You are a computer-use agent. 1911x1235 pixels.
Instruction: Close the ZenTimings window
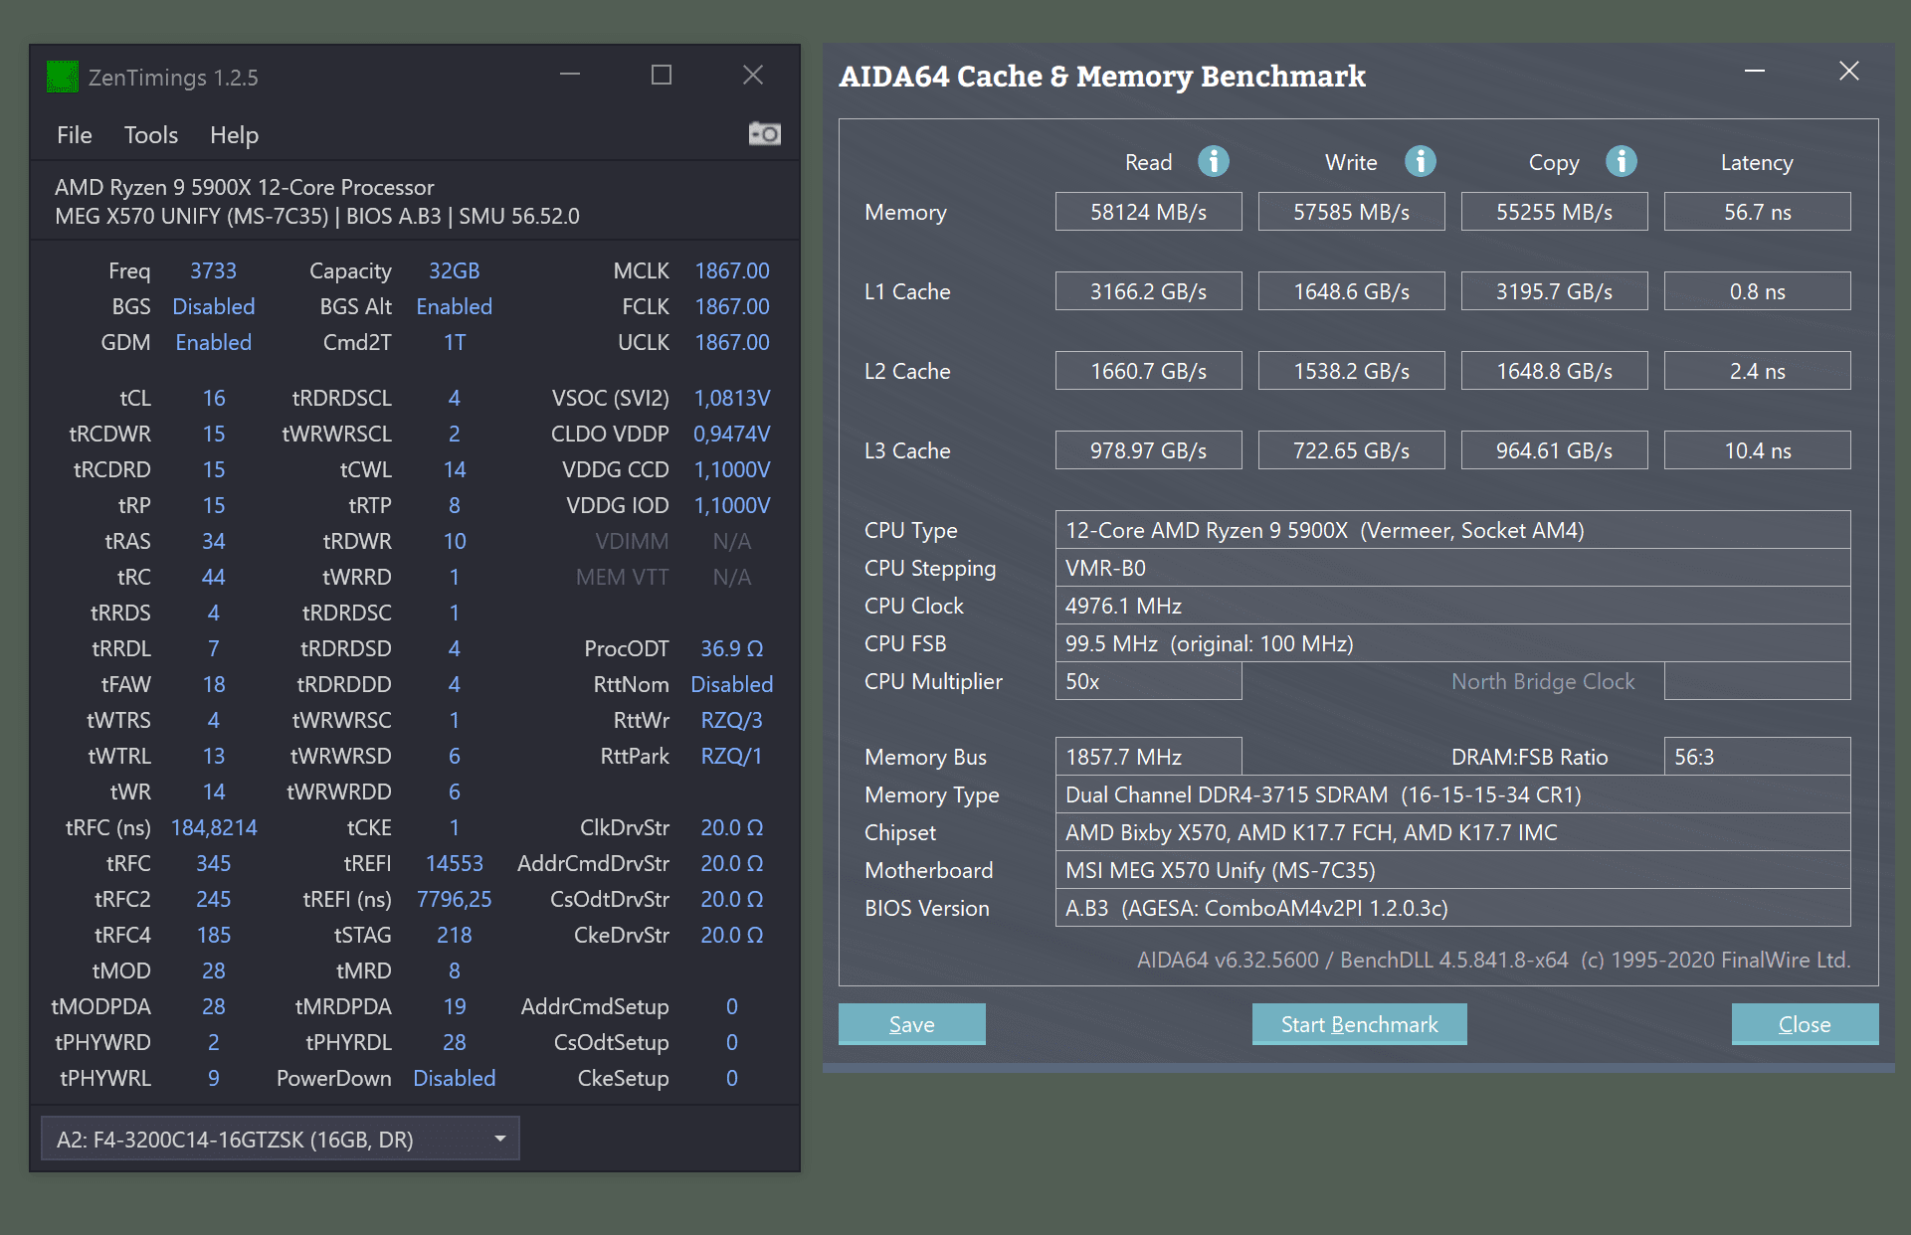(x=753, y=76)
